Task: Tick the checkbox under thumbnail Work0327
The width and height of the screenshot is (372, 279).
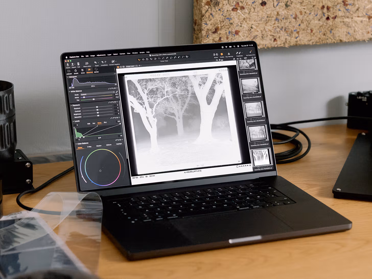Action: (x=244, y=72)
